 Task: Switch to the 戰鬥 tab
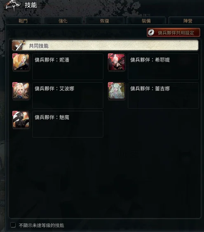tap(23, 21)
